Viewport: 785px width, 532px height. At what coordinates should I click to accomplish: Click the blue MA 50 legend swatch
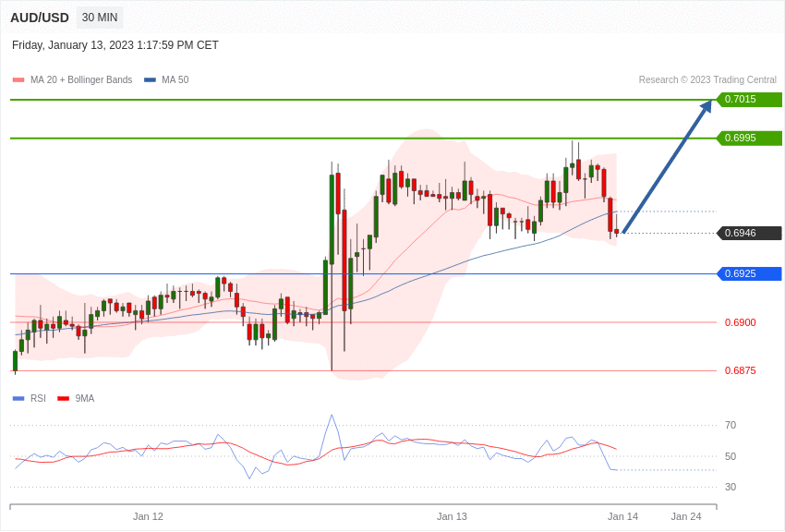click(x=150, y=79)
